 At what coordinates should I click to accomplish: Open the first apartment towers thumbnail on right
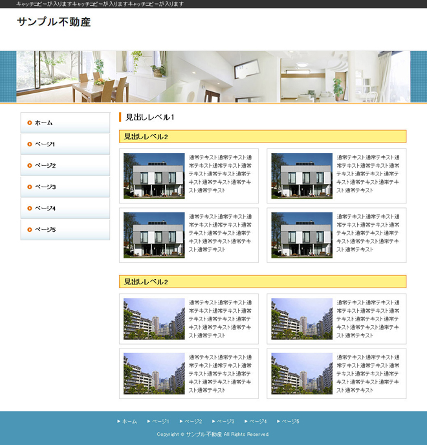(x=301, y=319)
